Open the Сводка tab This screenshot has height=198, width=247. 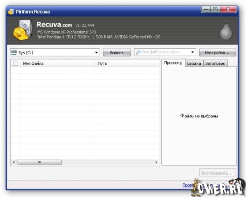tap(194, 64)
